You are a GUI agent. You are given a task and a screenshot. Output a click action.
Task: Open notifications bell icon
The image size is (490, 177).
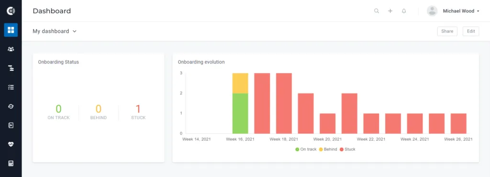pyautogui.click(x=404, y=11)
